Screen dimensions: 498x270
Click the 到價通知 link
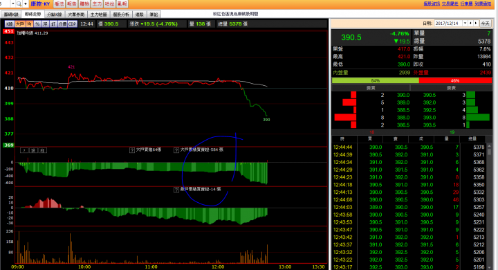483,3
